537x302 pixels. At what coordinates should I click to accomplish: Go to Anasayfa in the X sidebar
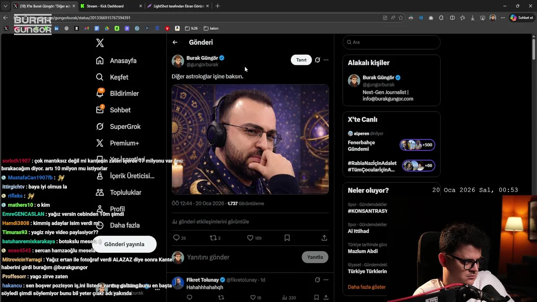(116, 60)
